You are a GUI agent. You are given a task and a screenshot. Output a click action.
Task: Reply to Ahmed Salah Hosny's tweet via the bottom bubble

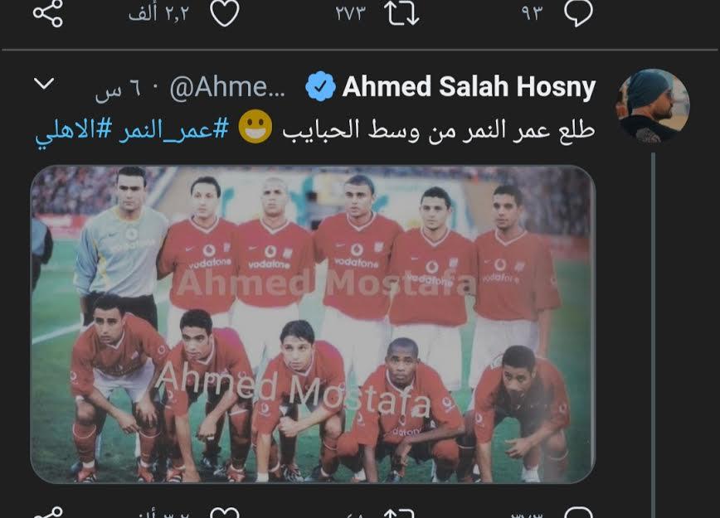[x=579, y=512]
